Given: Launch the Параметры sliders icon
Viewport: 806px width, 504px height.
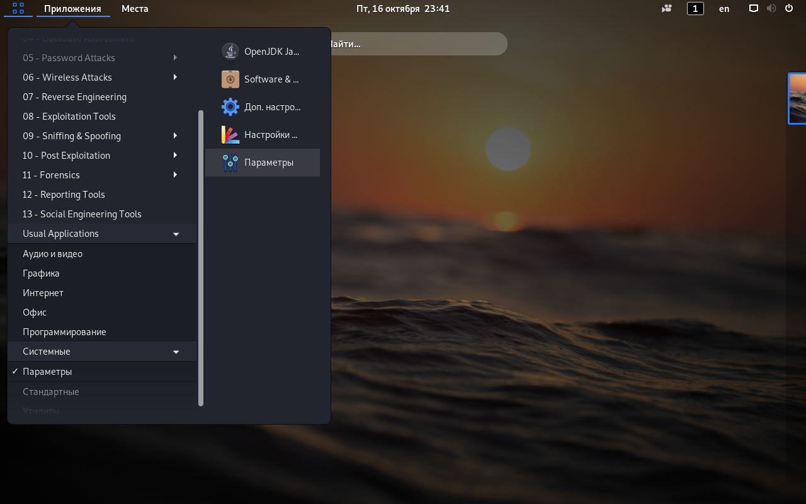Looking at the screenshot, I should pos(230,163).
